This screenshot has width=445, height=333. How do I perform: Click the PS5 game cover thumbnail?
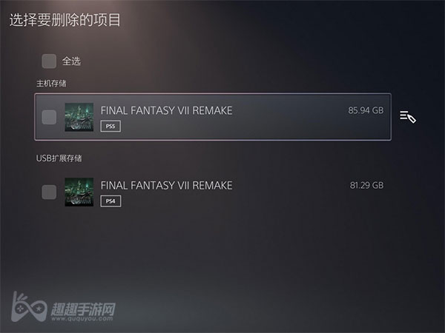[79, 117]
